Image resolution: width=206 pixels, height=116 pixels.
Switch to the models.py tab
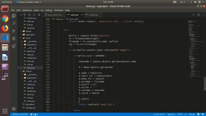point(93,15)
